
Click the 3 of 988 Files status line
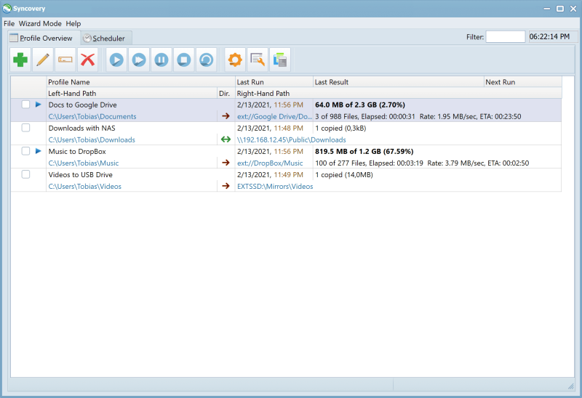pos(418,116)
